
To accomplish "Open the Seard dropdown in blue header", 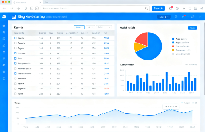I will [164, 17].
